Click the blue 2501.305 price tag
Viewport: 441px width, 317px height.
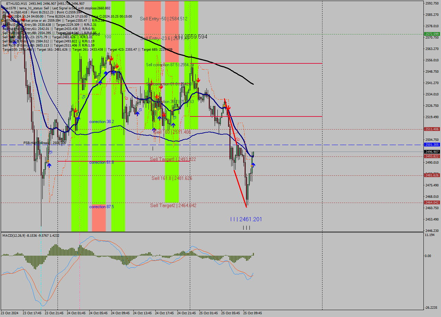point(432,145)
